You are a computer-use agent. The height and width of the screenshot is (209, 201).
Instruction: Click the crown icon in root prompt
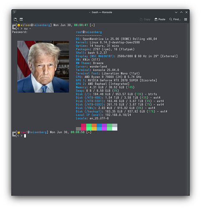(x=19, y=132)
